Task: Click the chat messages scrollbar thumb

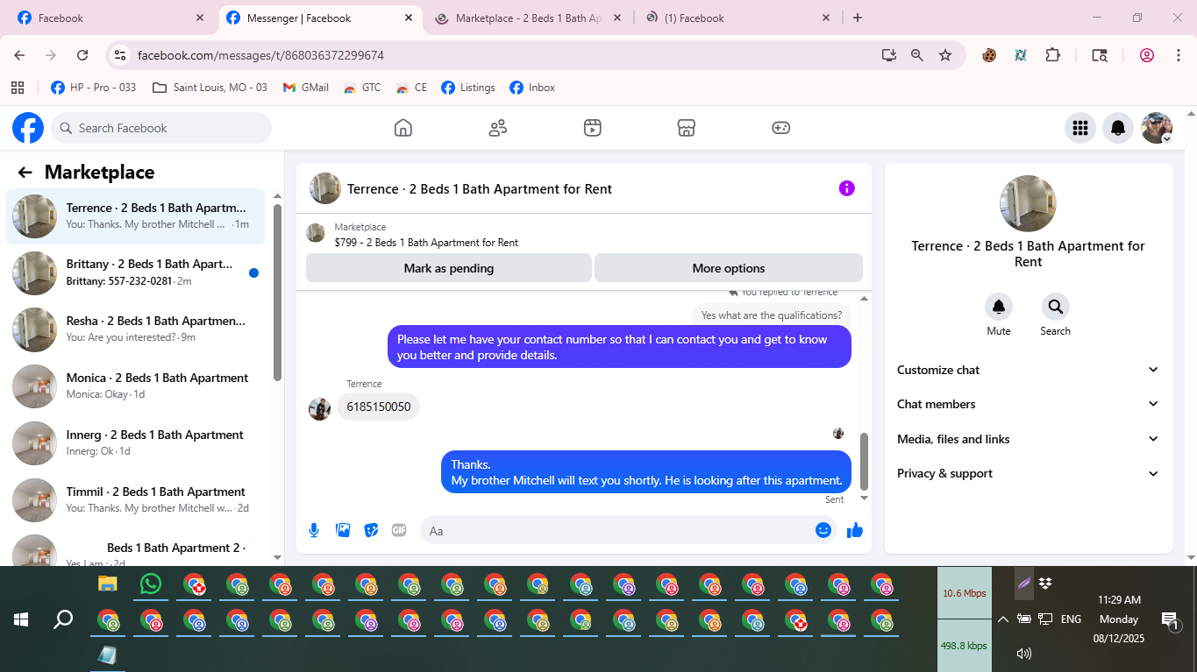Action: (864, 462)
